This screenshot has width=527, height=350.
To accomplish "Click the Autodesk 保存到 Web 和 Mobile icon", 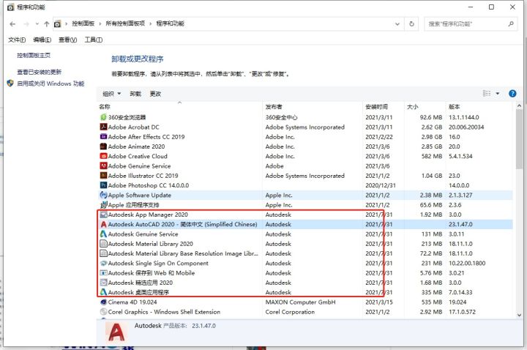I will [x=103, y=273].
